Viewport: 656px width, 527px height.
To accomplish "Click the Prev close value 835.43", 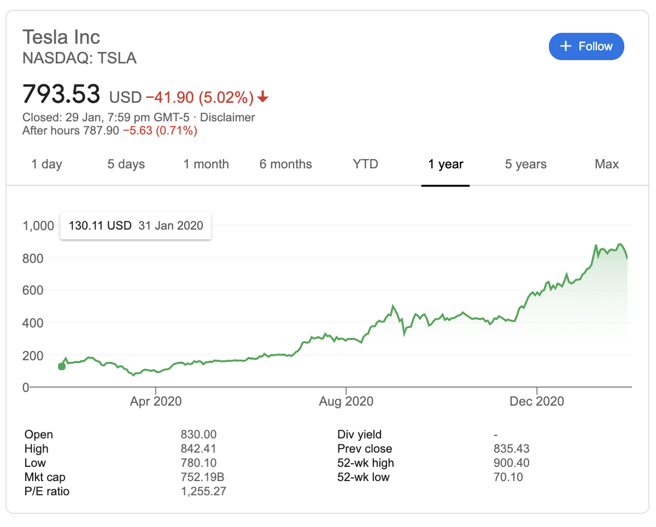I will pos(511,449).
